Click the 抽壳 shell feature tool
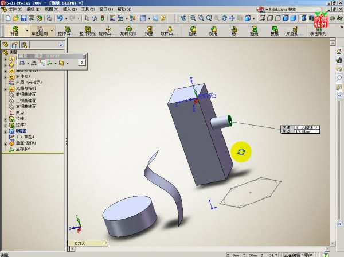The height and width of the screenshot is (257, 344). coord(254,30)
